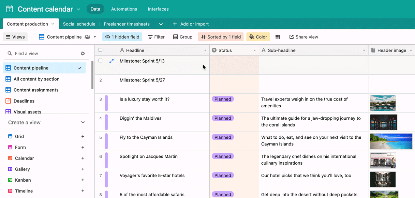Switch to the Automations tab

[124, 9]
